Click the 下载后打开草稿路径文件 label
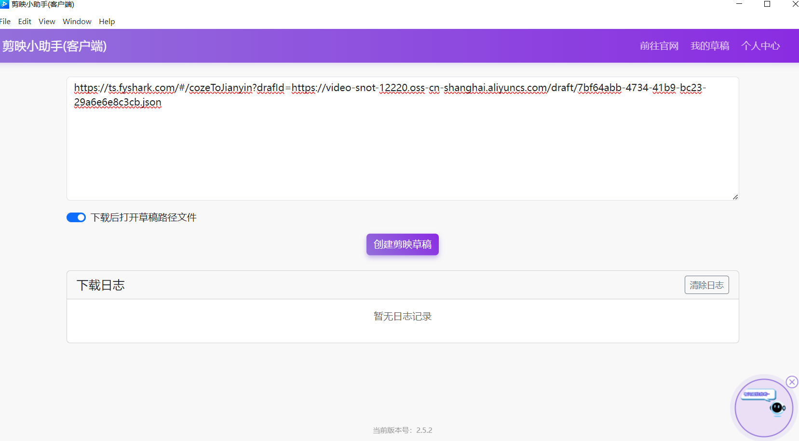 point(144,217)
